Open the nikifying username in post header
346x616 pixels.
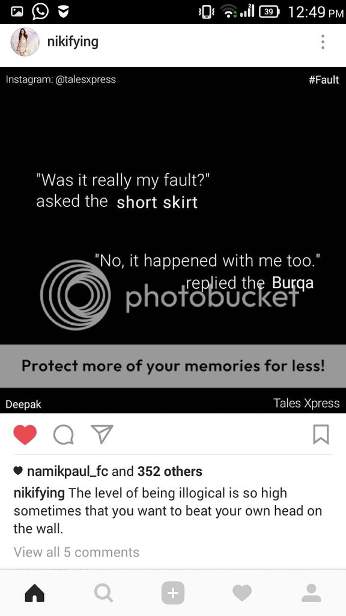click(73, 42)
